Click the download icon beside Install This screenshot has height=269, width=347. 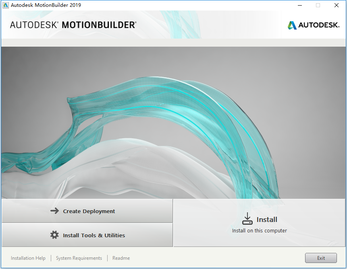[247, 219]
